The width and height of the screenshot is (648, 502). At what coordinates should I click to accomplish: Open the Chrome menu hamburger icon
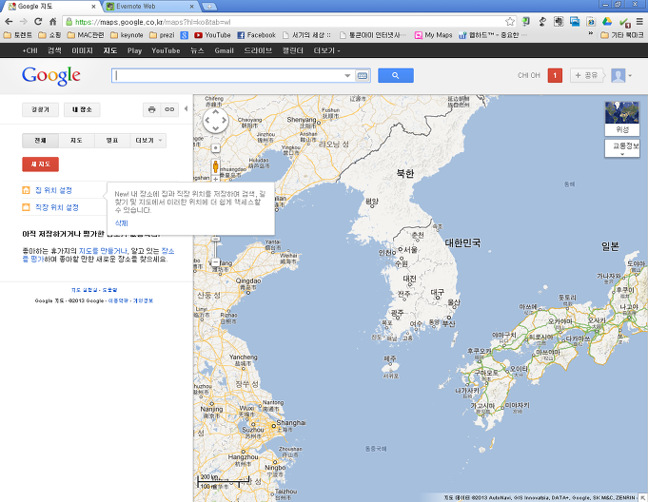click(x=639, y=22)
